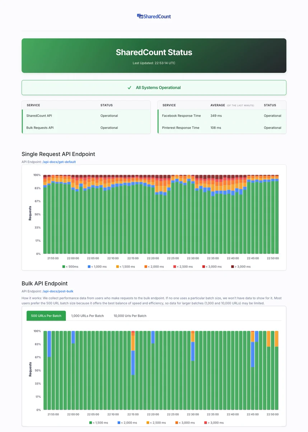Click the 349 ms average value
The height and width of the screenshot is (432, 308).
(x=216, y=116)
